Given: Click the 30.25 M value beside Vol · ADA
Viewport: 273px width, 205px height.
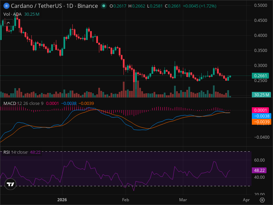Looking at the screenshot, I should tap(32, 14).
